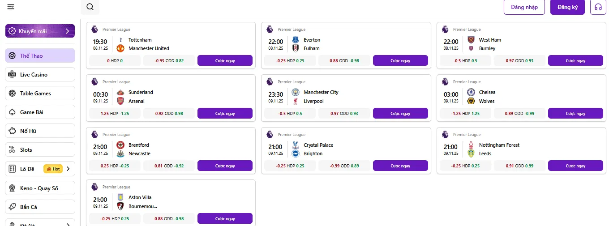Click Premier League logo on Everton card

270,29
